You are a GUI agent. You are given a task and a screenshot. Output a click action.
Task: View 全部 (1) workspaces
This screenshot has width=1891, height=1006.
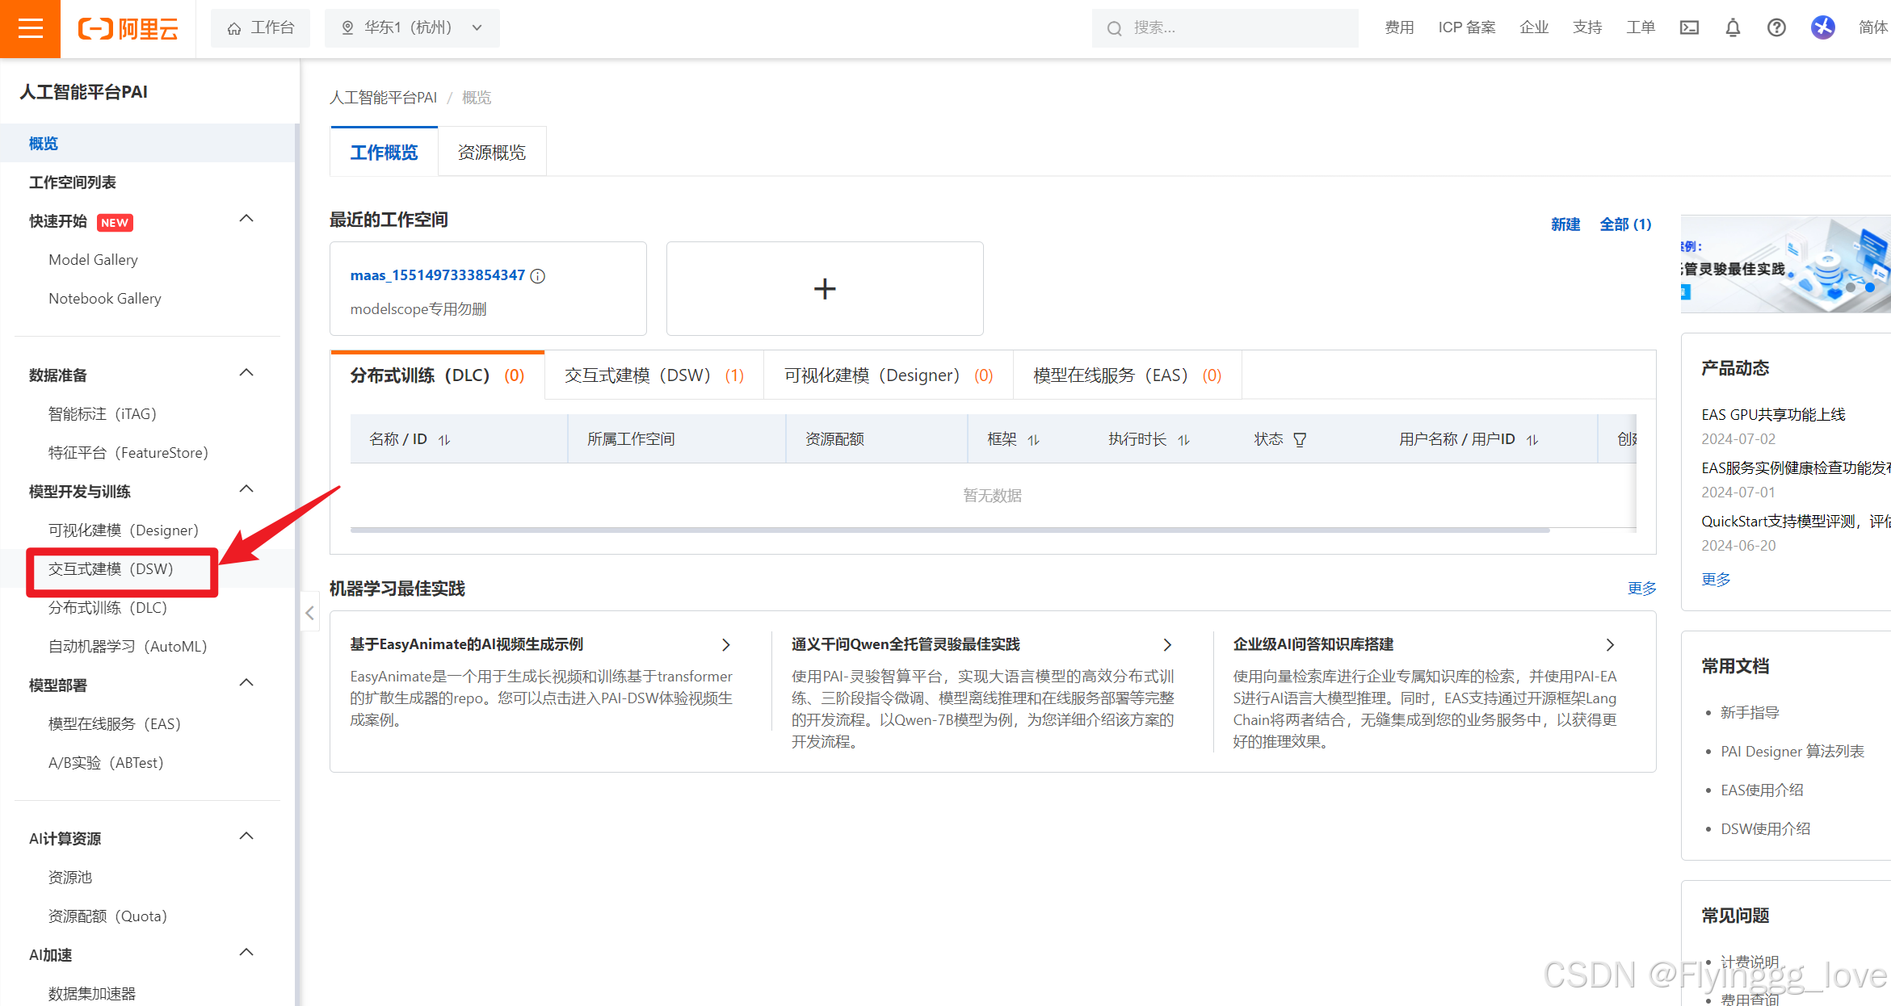click(x=1625, y=224)
